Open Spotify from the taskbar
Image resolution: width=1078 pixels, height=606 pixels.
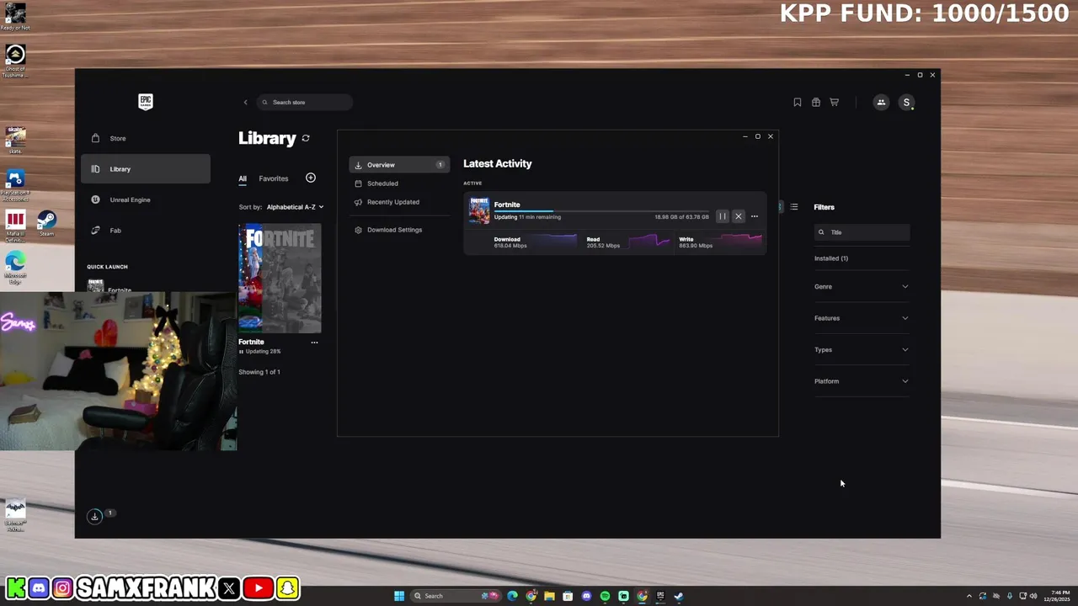click(605, 596)
